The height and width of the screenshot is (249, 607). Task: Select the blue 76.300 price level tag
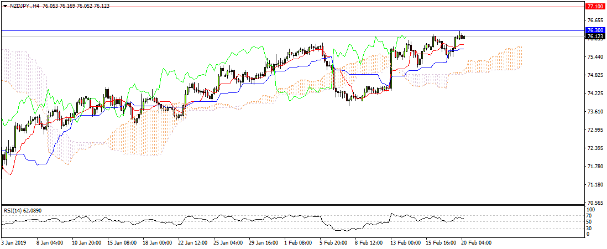[594, 30]
